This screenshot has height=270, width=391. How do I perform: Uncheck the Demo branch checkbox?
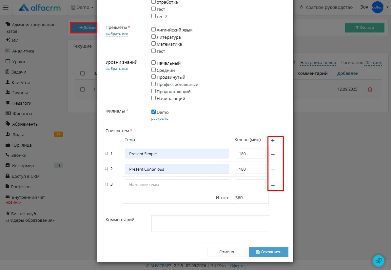coord(154,112)
